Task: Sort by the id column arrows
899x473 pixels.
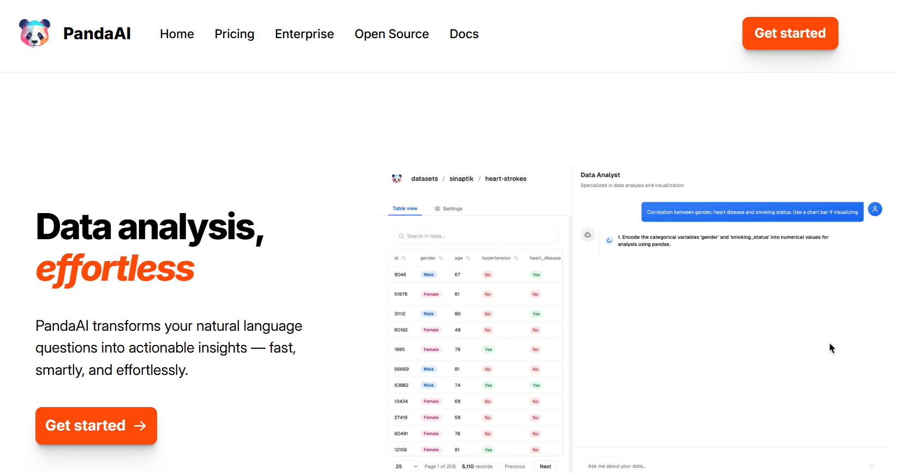Action: click(404, 258)
